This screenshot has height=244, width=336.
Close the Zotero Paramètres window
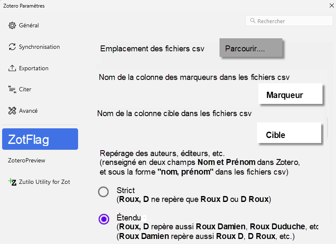pos(331,5)
